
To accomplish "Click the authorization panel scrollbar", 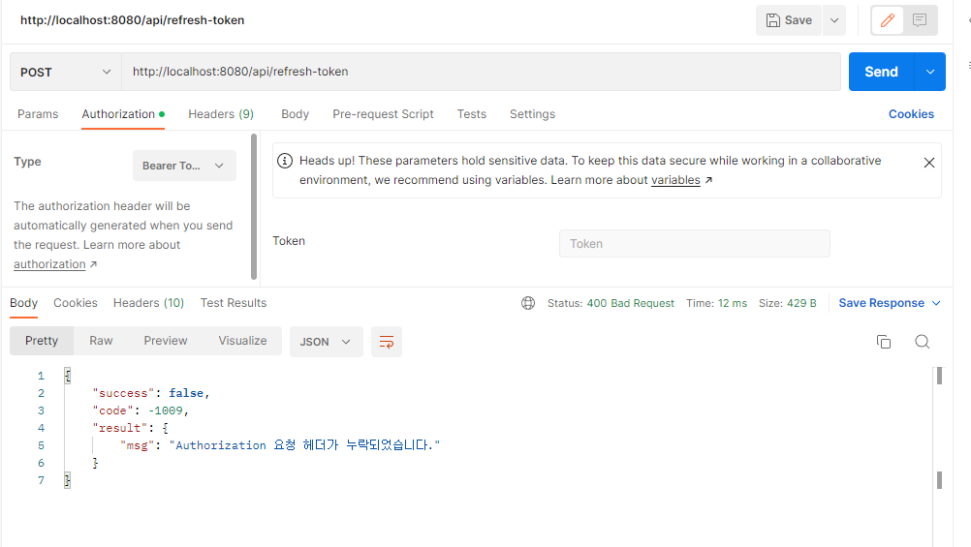I will [254, 206].
